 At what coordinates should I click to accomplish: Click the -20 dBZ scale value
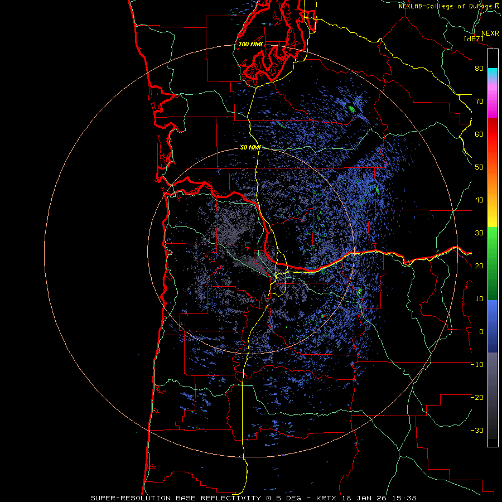click(477, 397)
